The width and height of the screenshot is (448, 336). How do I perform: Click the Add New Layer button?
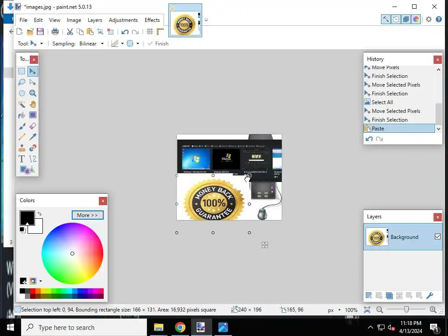pyautogui.click(x=369, y=295)
